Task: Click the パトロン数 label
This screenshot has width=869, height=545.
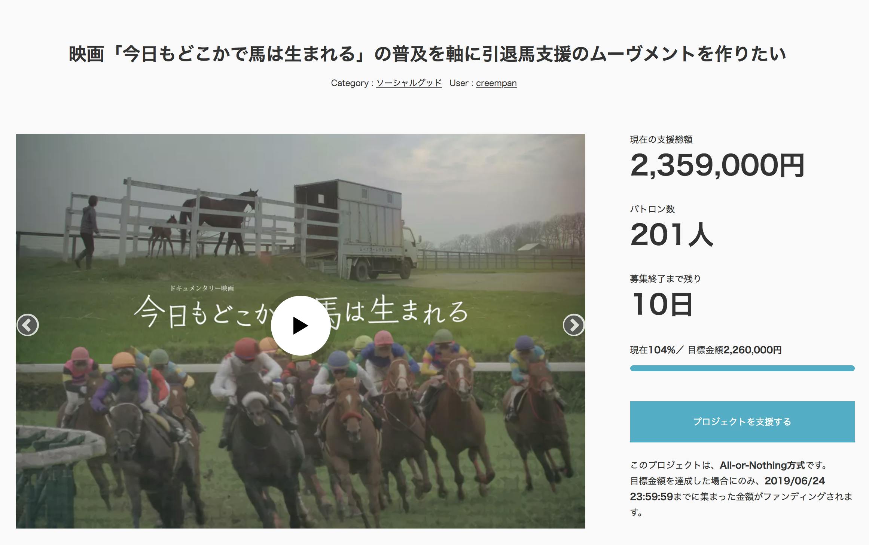Action: tap(652, 209)
